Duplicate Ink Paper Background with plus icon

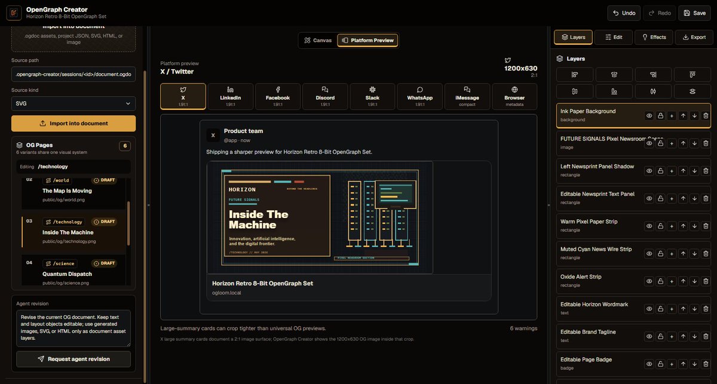672,116
